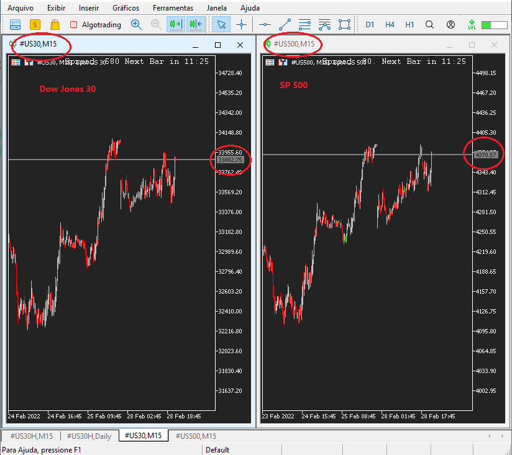Viewport: 512px width, 455px height.
Task: Click the table icon in US30 chart
Action: [x=16, y=62]
